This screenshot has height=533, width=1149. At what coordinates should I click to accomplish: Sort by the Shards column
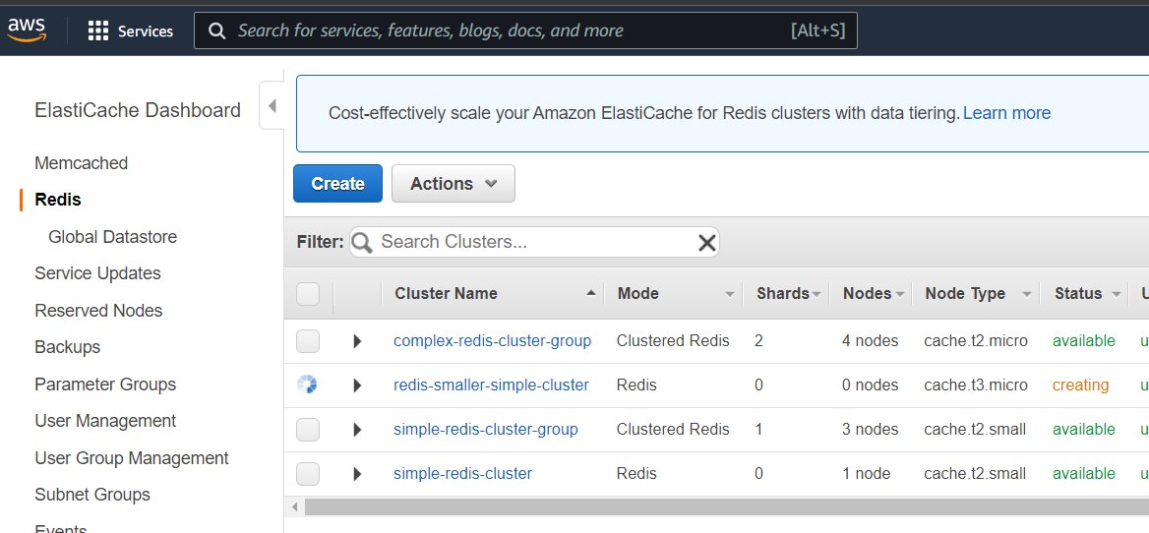pos(786,294)
